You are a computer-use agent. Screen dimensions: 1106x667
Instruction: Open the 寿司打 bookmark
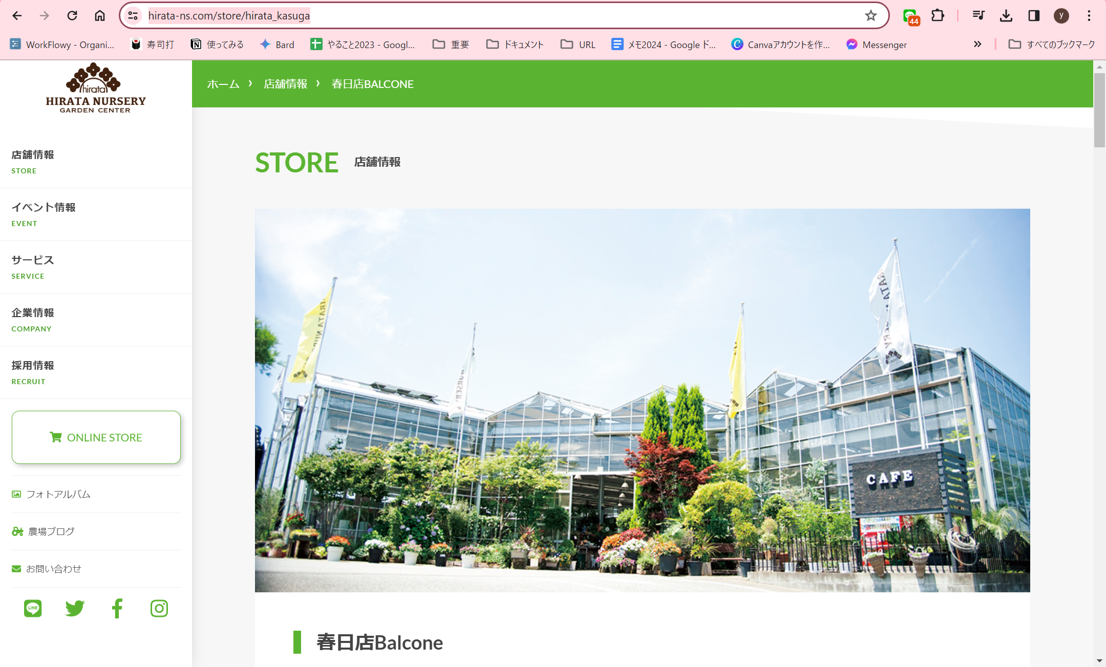point(153,45)
